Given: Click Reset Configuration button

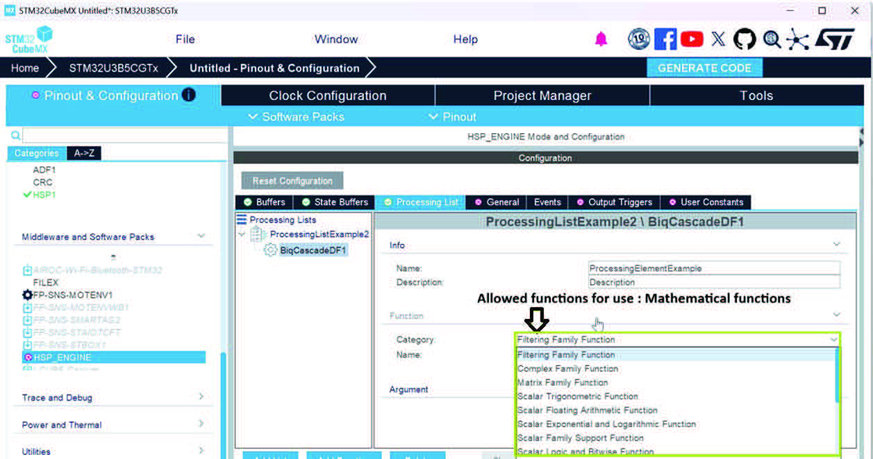Looking at the screenshot, I should 292,181.
